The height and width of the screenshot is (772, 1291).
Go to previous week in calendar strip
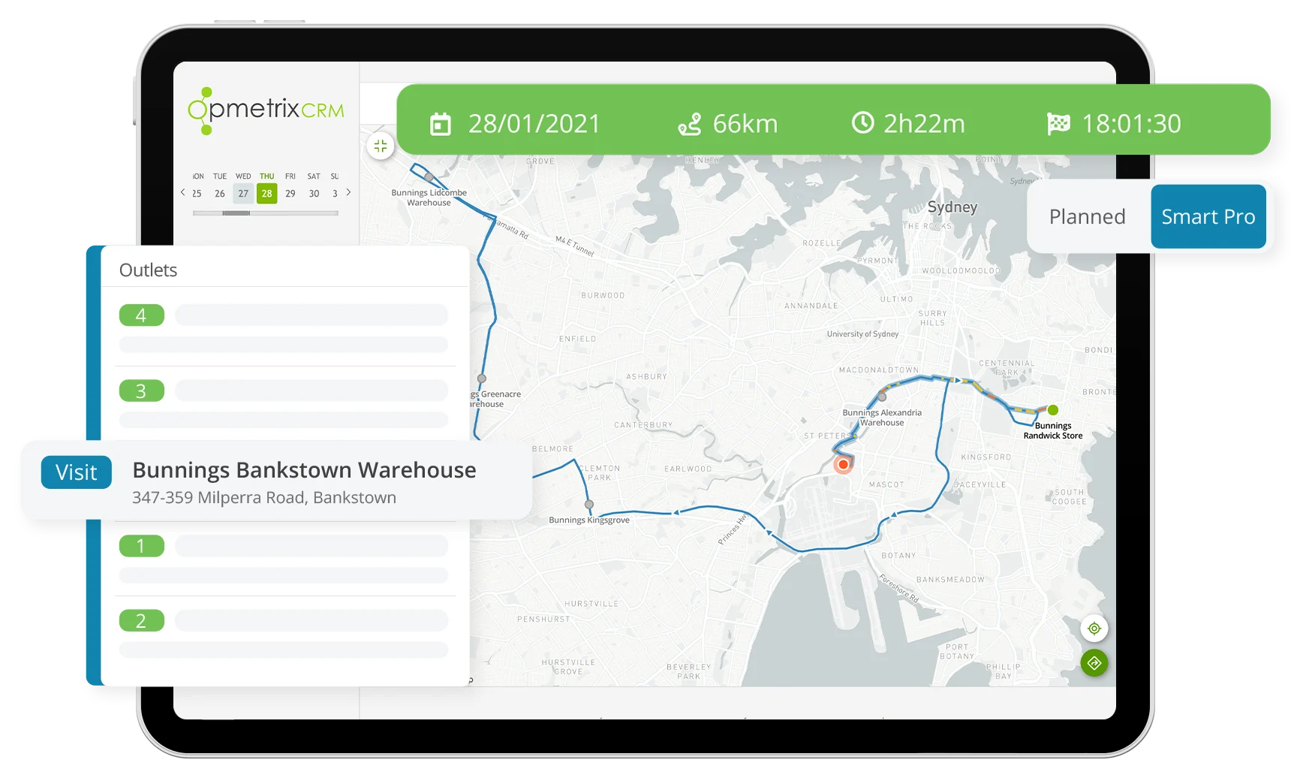pyautogui.click(x=182, y=193)
